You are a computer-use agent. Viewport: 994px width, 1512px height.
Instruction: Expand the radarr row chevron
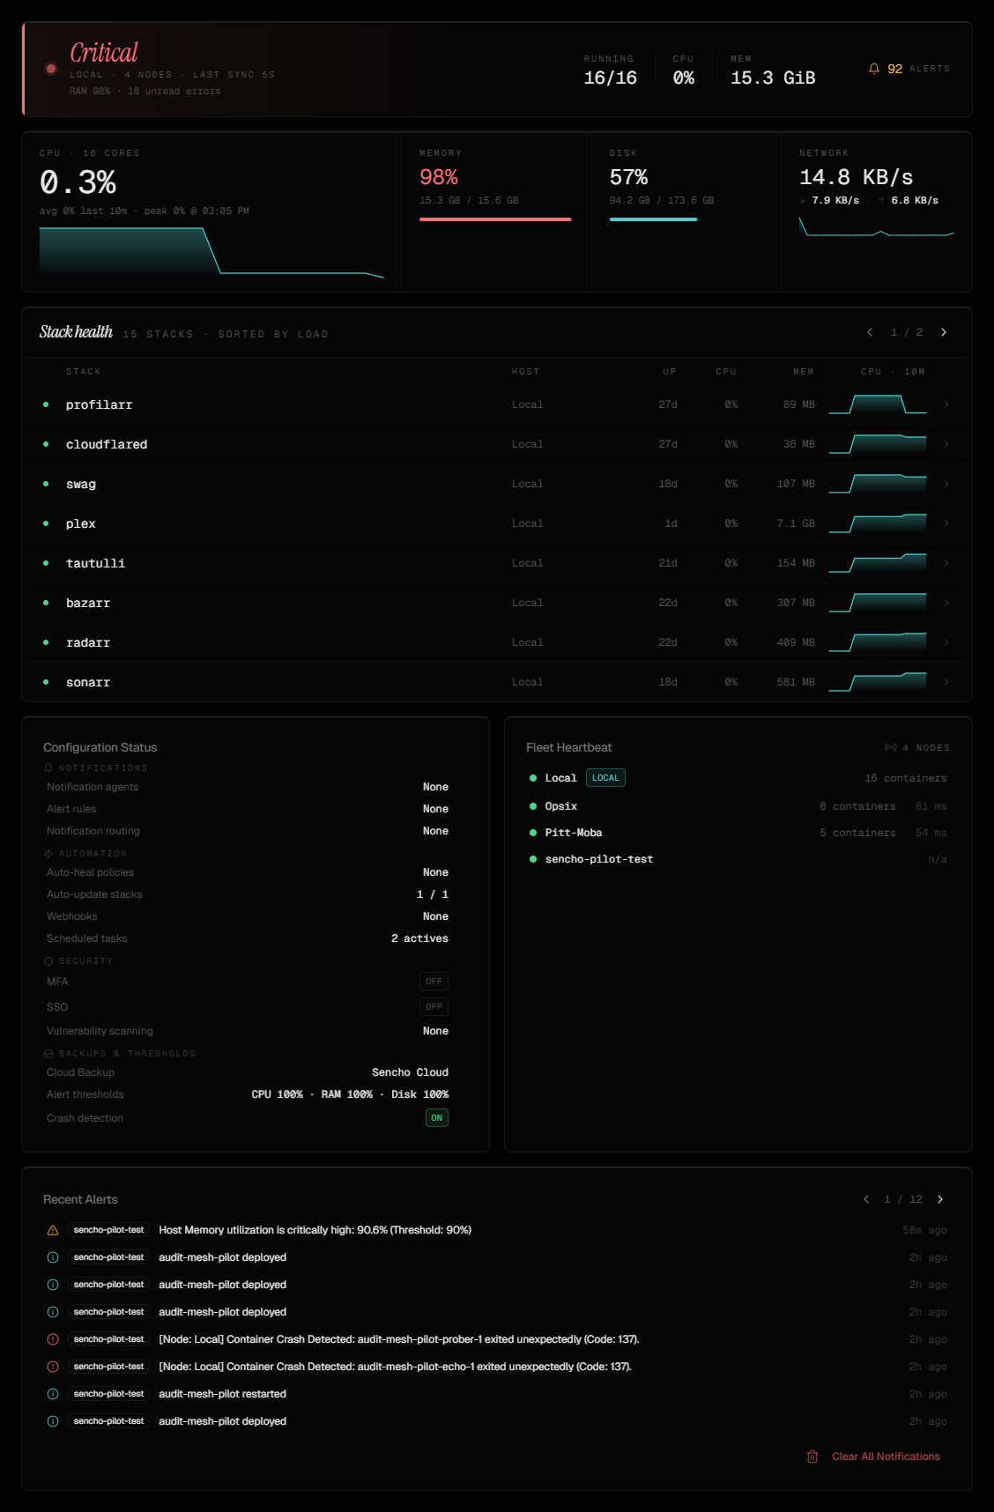pos(946,642)
